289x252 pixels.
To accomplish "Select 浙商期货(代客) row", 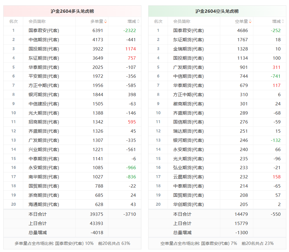I will 72,195.
